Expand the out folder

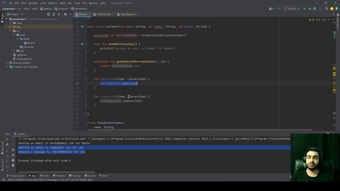[10, 27]
